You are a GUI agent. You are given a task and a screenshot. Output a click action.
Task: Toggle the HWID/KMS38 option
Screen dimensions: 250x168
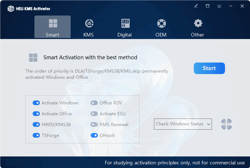[x=36, y=125]
